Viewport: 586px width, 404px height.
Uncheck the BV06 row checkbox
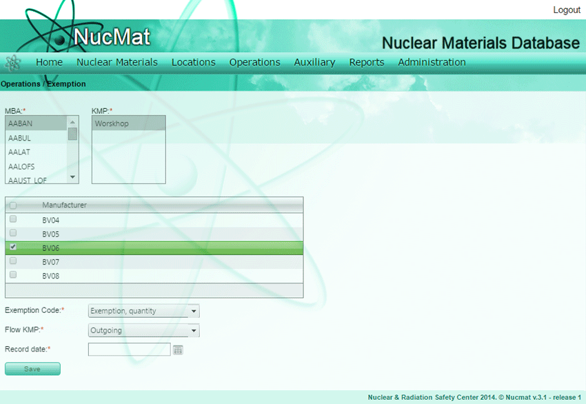(13, 247)
